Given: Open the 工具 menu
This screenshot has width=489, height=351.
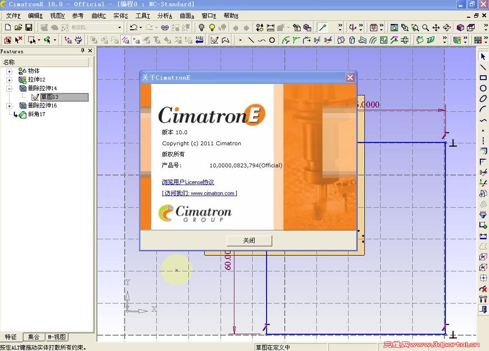Looking at the screenshot, I should point(142,16).
